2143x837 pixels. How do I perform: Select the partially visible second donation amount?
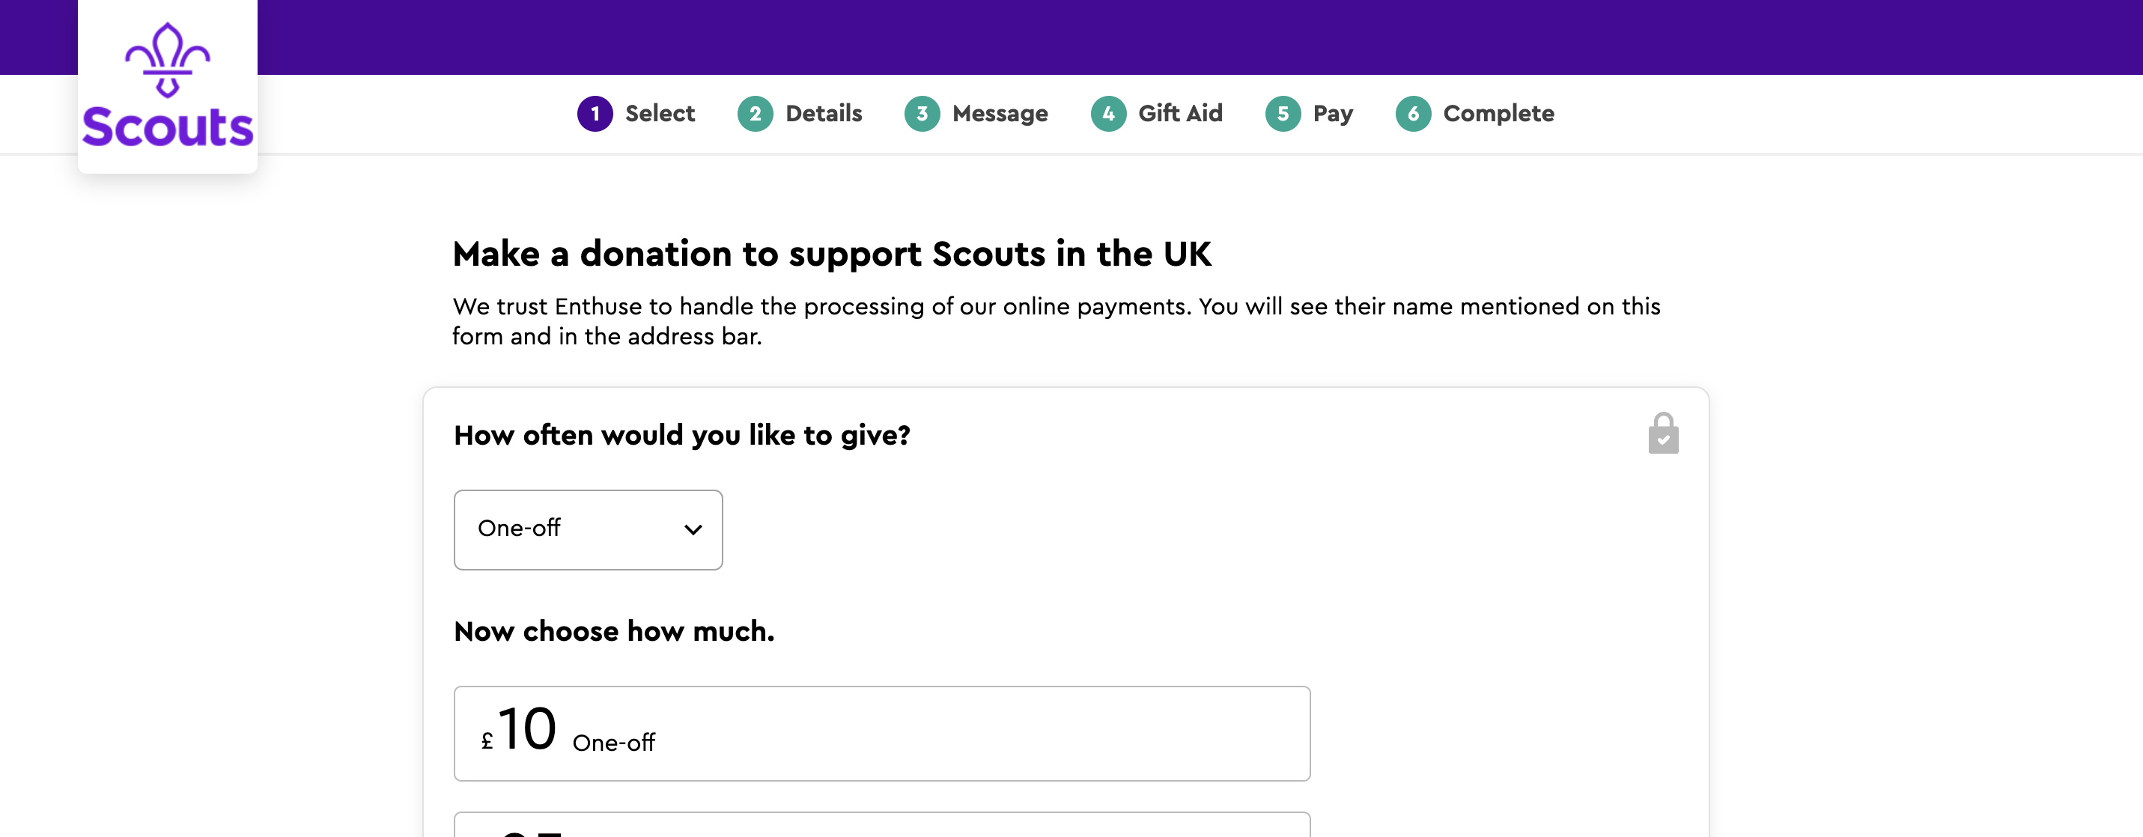tap(881, 825)
